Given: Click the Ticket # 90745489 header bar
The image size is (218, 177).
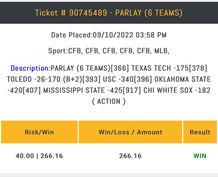Looking at the screenshot, I should 109,13.
